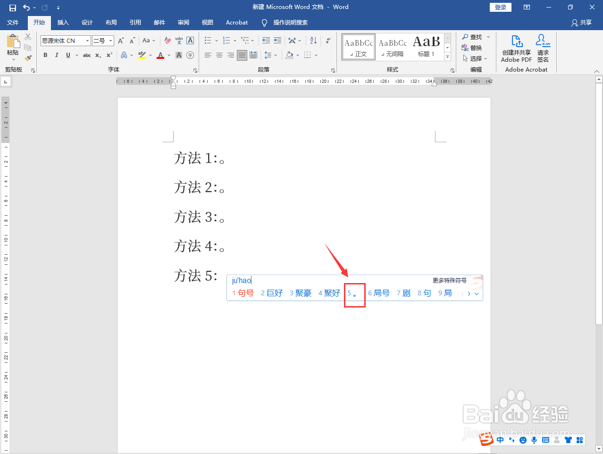
Task: Click the Request Signatures icon
Action: [543, 49]
